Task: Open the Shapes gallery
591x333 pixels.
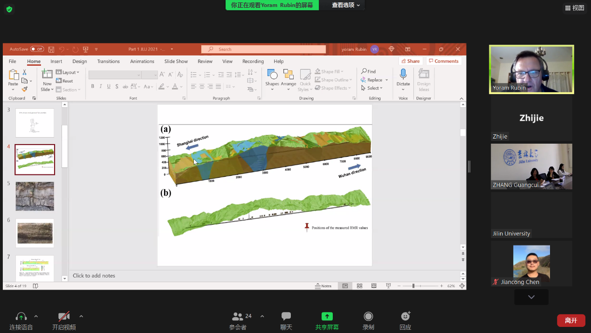Action: click(272, 77)
